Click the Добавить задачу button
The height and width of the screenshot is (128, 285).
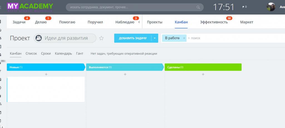[x=133, y=38]
